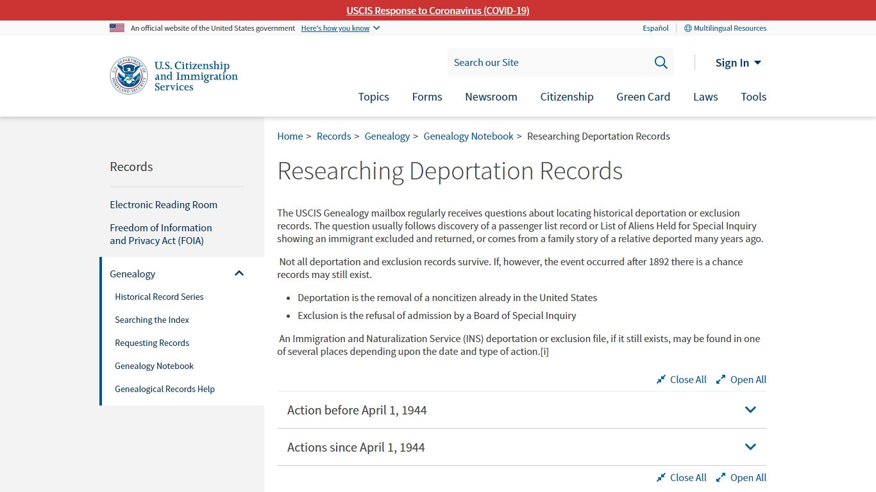Expand 'Action before April 1, 1944' accordion
The width and height of the screenshot is (876, 492).
click(x=521, y=410)
